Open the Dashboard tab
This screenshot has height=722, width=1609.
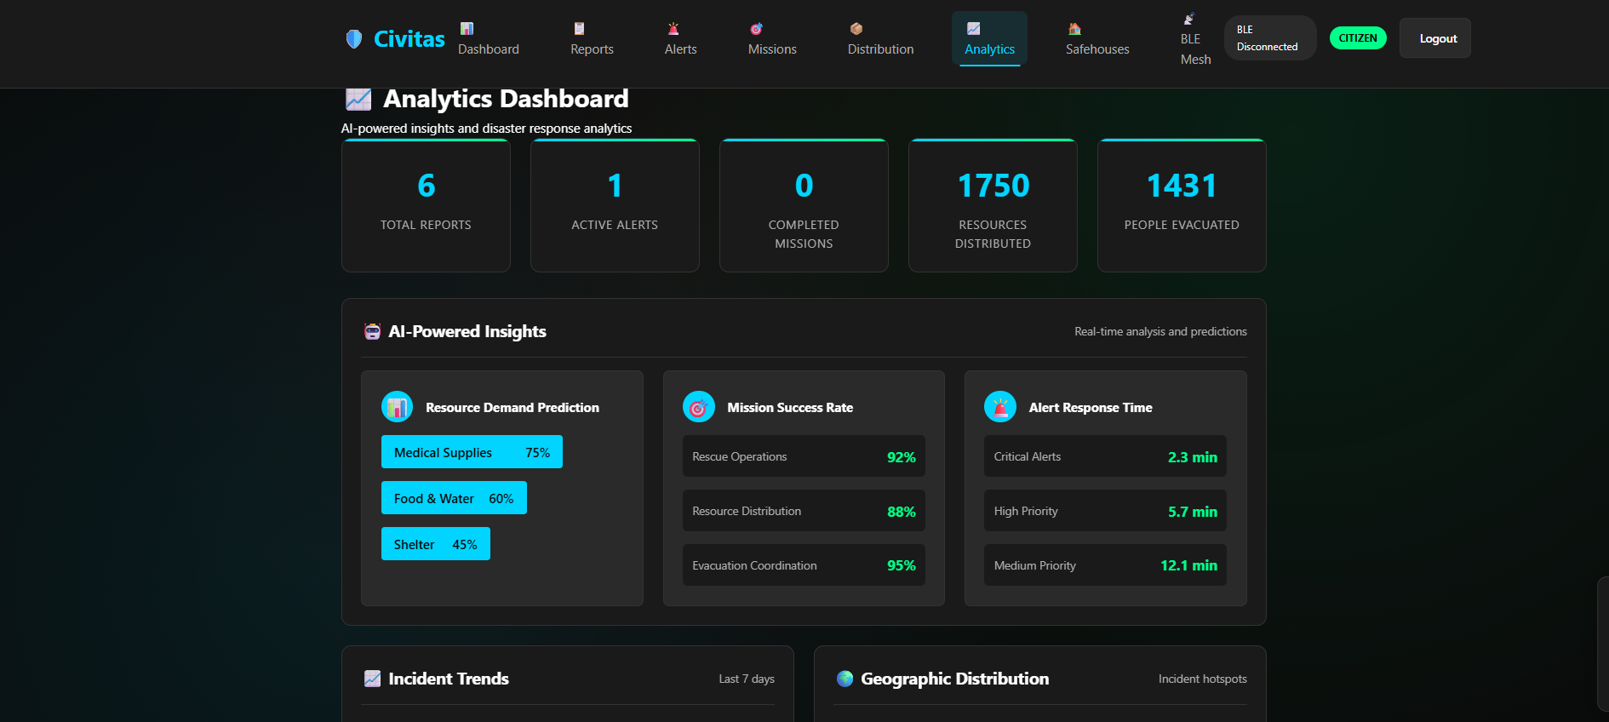489,39
